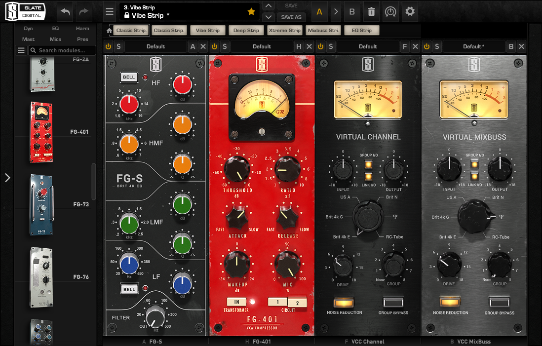Solo the VCC MixBuss module

(437, 46)
